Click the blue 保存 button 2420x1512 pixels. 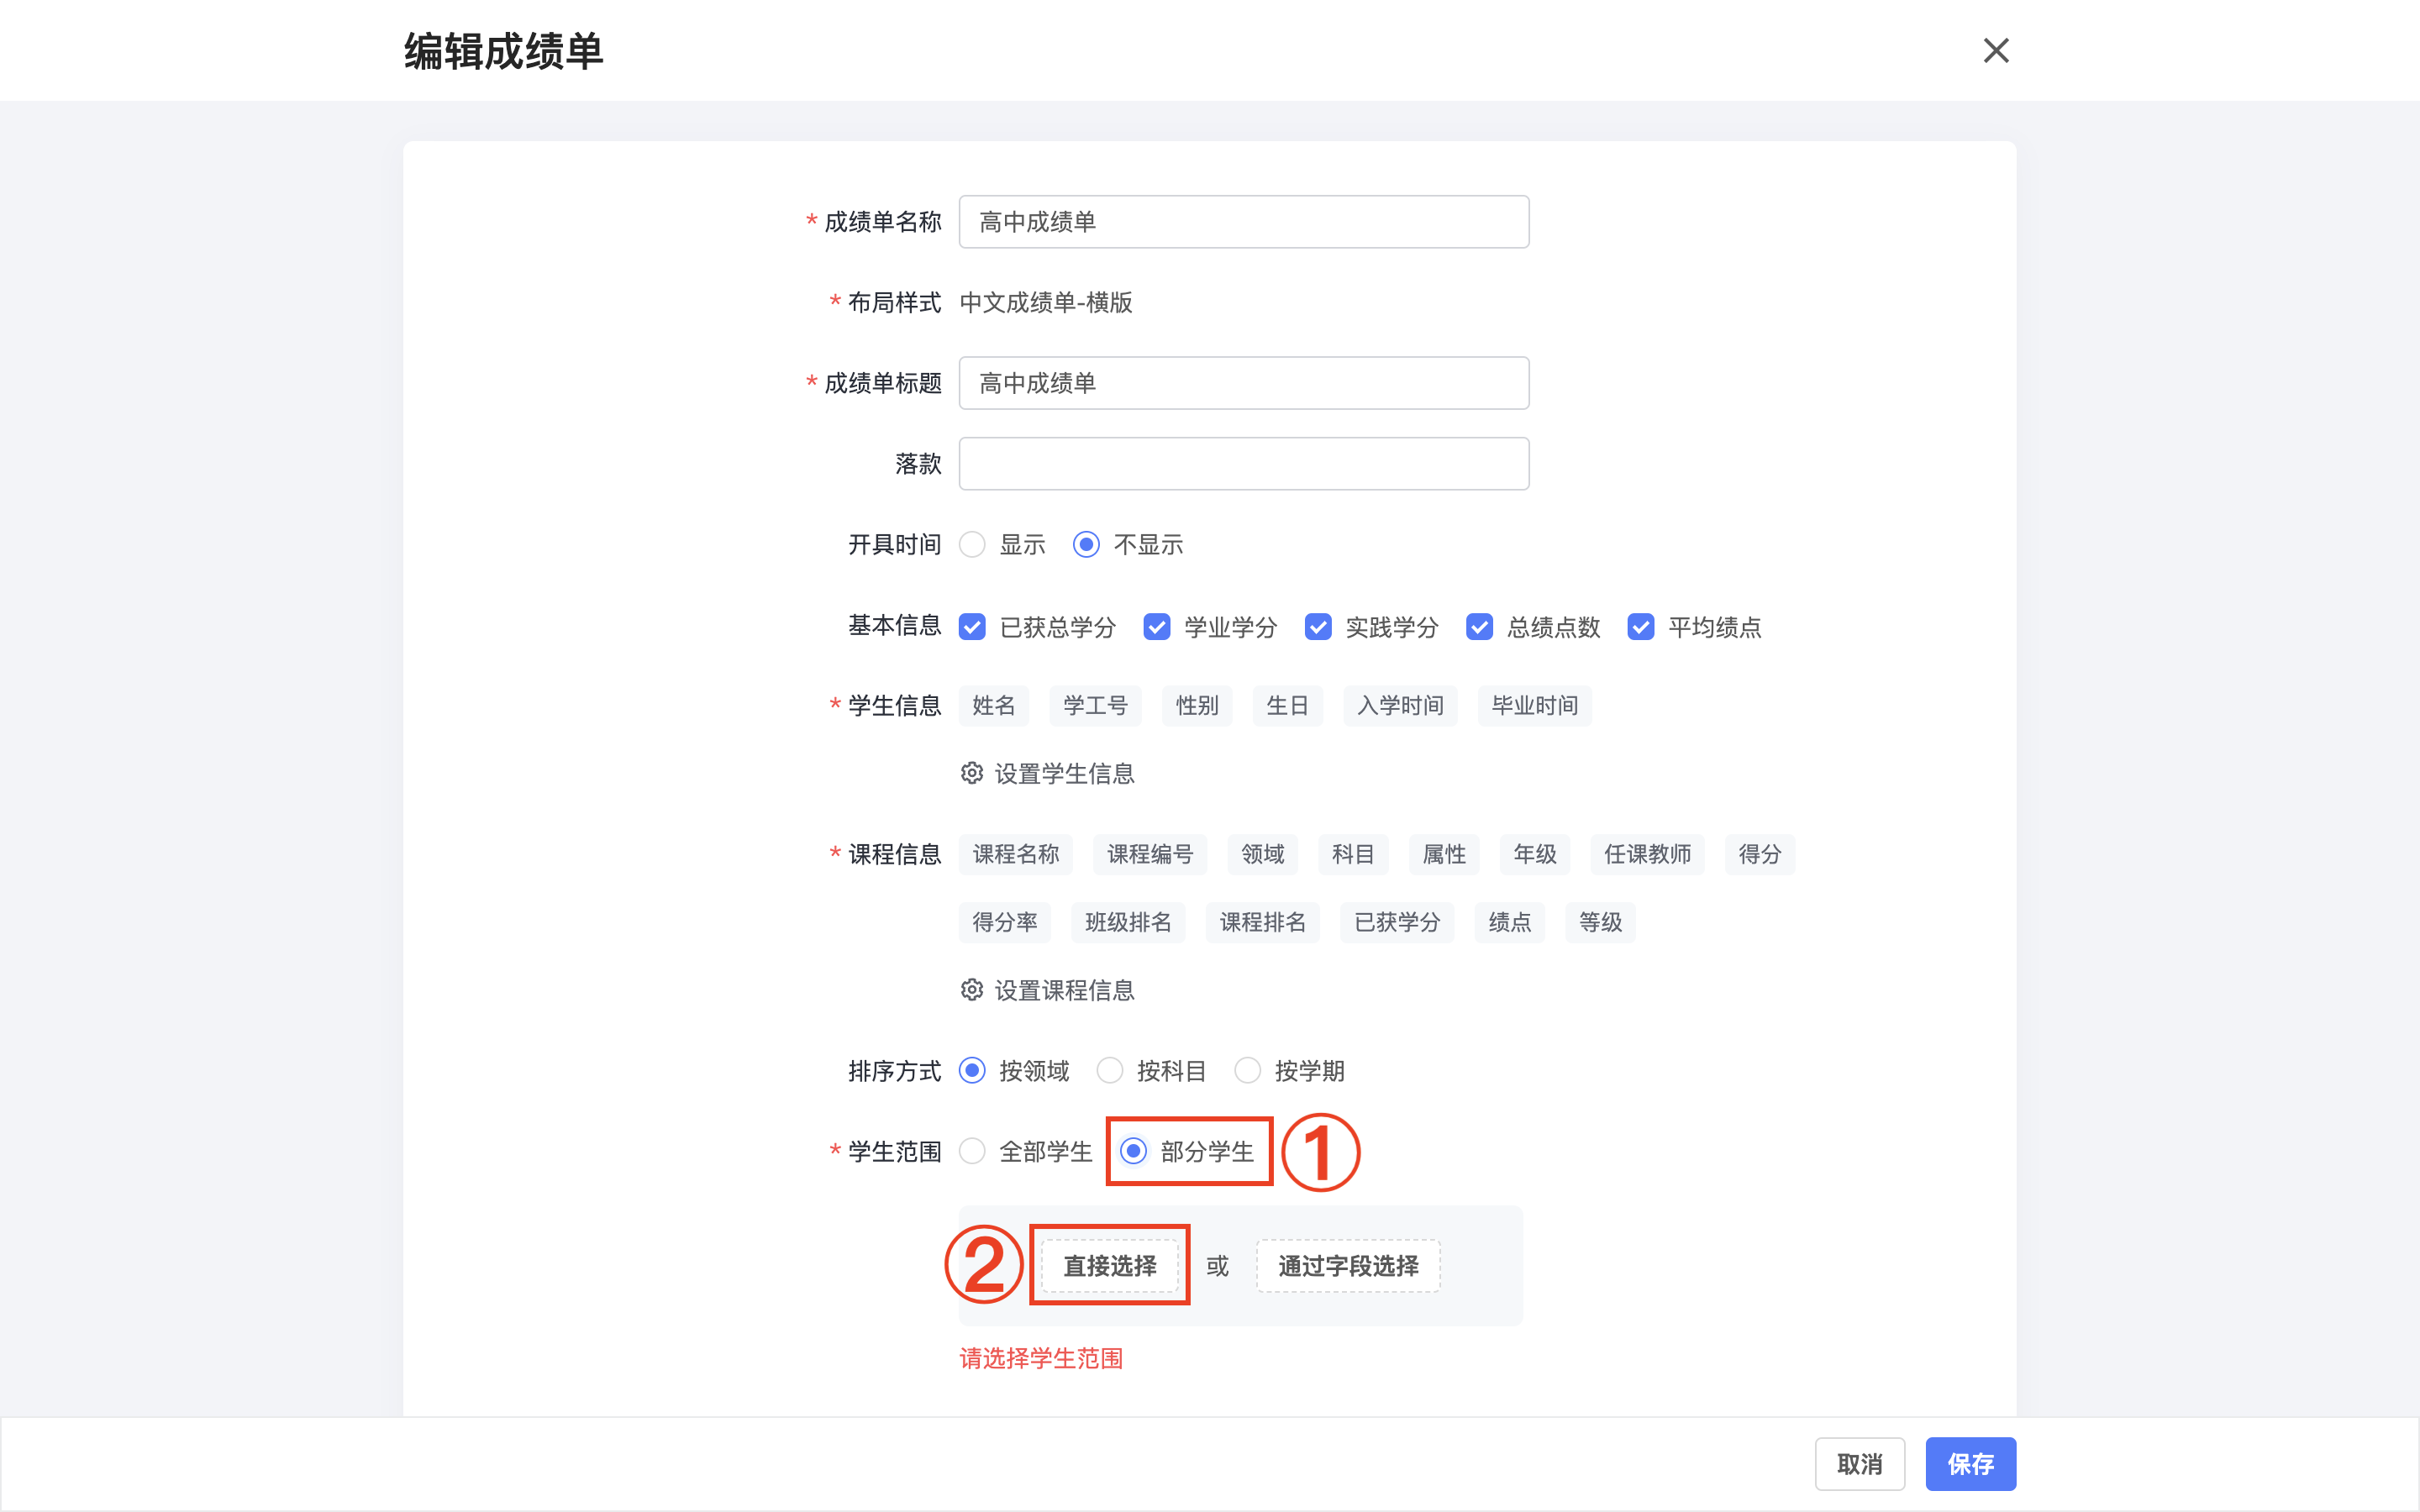[1971, 1464]
